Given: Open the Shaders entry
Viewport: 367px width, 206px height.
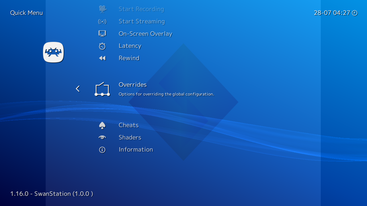Looking at the screenshot, I should coord(130,137).
